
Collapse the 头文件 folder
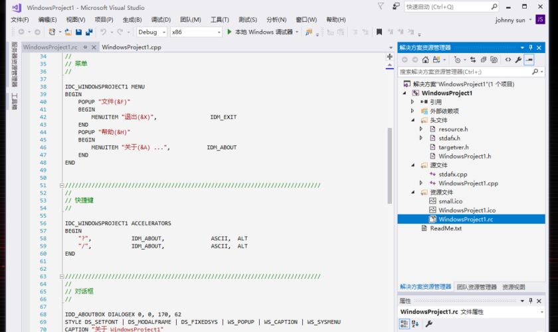point(413,120)
